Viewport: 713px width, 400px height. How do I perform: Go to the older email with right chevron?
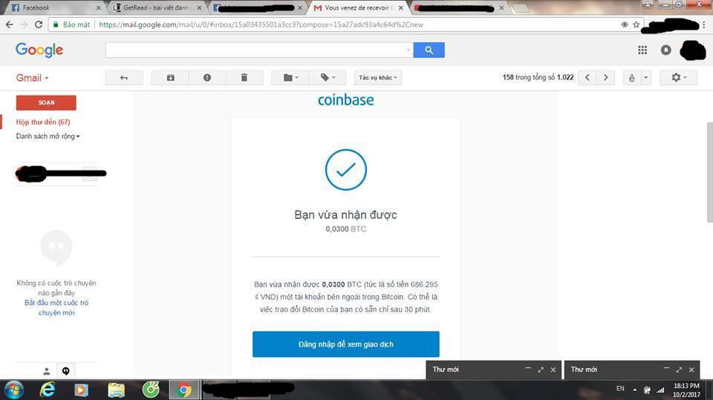[605, 78]
